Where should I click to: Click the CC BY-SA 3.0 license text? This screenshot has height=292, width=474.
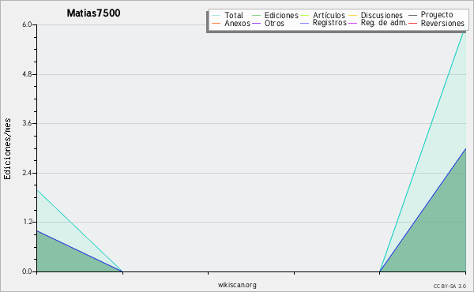[450, 286]
